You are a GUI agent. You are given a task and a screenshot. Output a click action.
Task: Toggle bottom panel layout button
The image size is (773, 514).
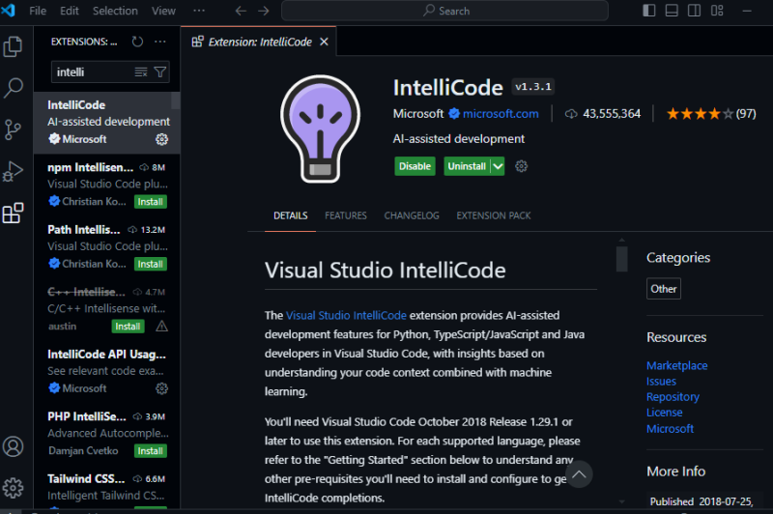pyautogui.click(x=672, y=11)
